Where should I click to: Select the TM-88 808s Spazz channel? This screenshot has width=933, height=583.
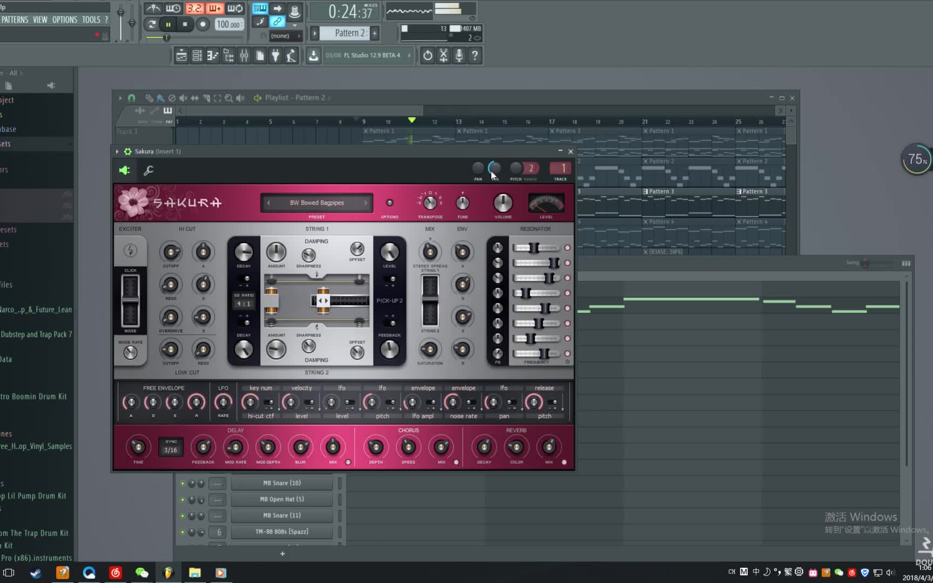pos(281,532)
